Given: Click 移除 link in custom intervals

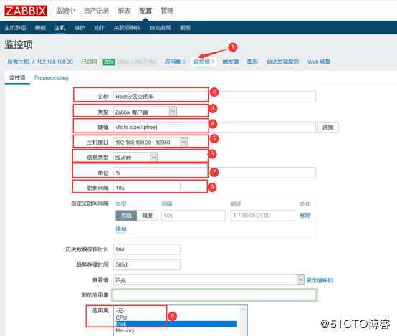Looking at the screenshot, I should (x=305, y=216).
